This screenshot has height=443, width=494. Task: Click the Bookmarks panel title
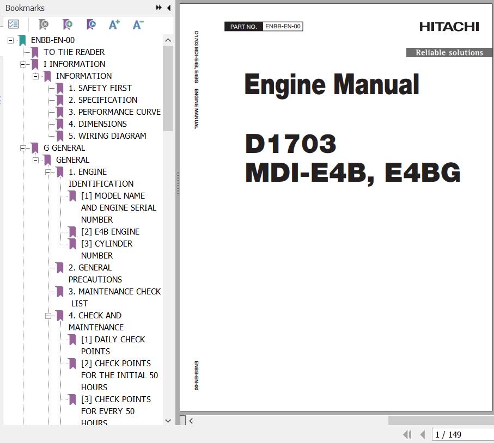25,8
